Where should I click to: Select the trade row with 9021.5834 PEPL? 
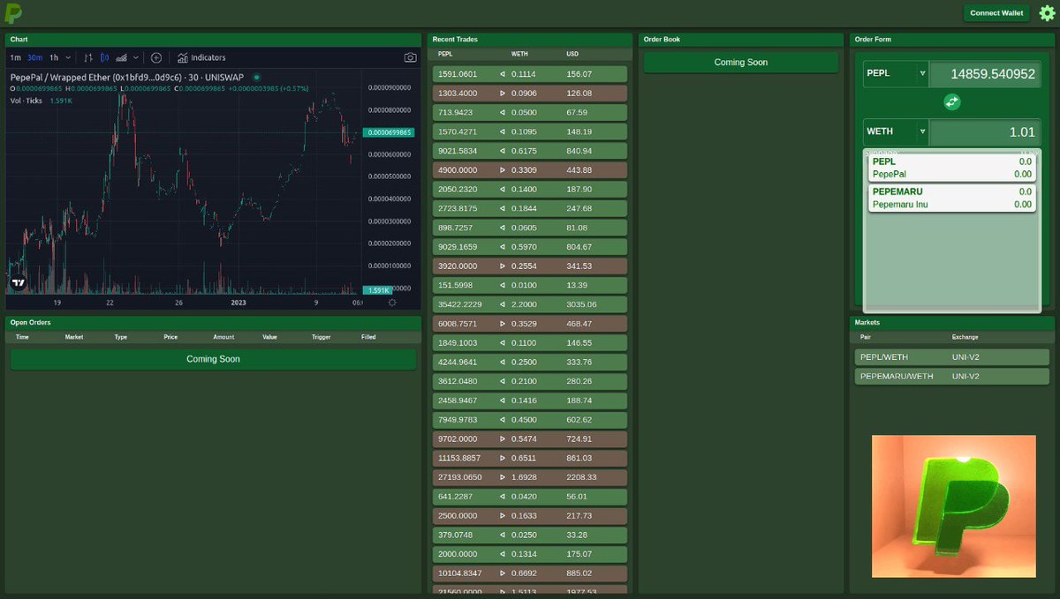coord(530,151)
